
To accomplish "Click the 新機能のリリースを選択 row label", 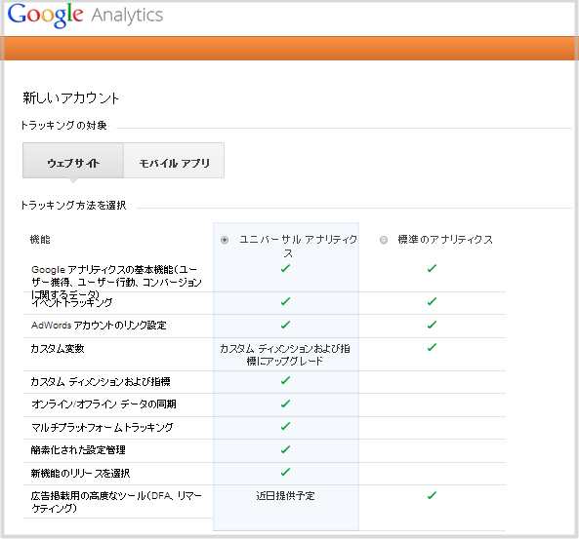I will 80,473.
